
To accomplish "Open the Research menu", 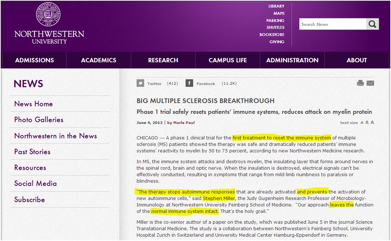I will 163,60.
